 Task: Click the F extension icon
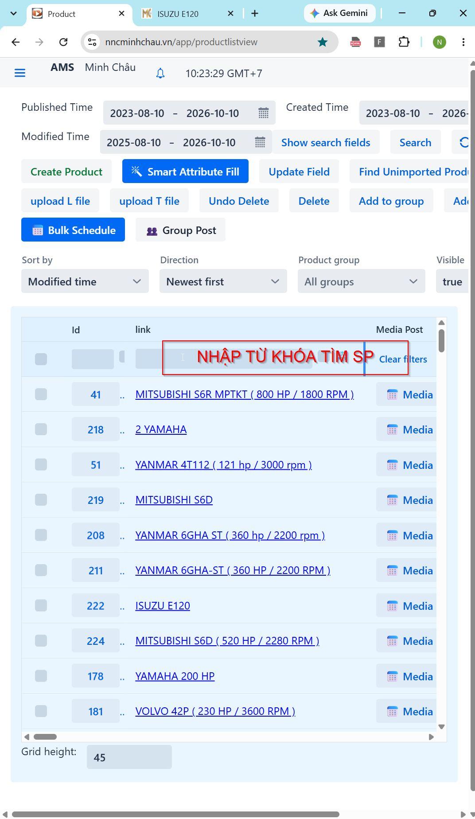pyautogui.click(x=379, y=42)
